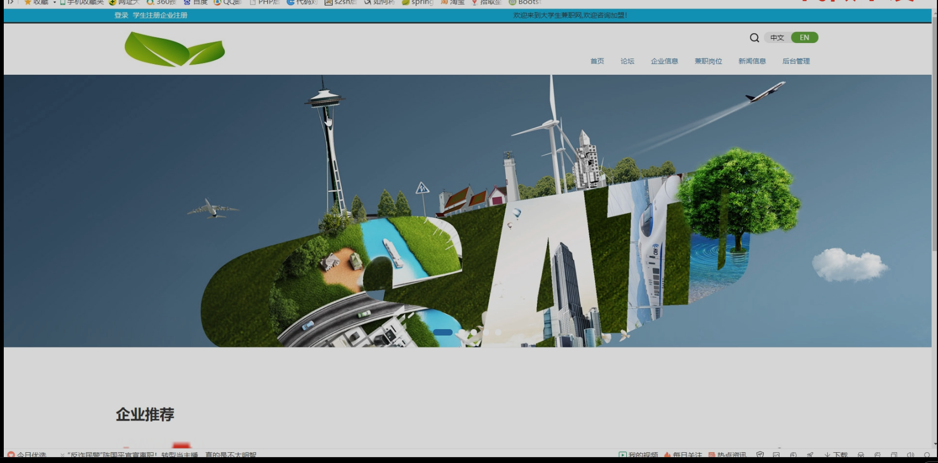Click the 企业推荐 heading
The image size is (938, 463).
[x=145, y=415]
